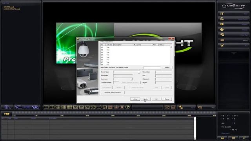This screenshot has width=251, height=141.
Task: Click the eye icon in right sidebar
Action: tap(222, 45)
